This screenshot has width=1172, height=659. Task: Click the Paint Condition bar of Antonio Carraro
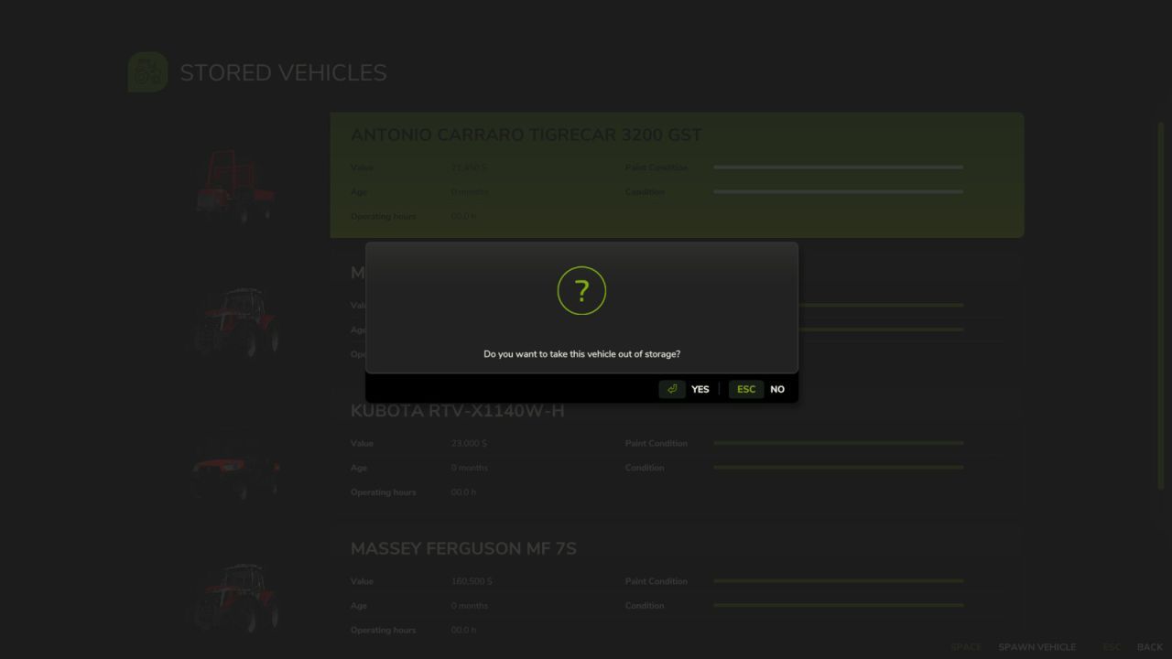[x=838, y=167]
